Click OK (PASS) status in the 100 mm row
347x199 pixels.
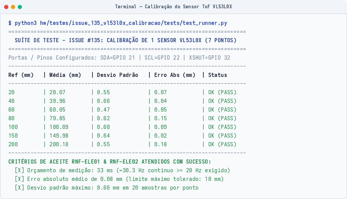(x=222, y=127)
